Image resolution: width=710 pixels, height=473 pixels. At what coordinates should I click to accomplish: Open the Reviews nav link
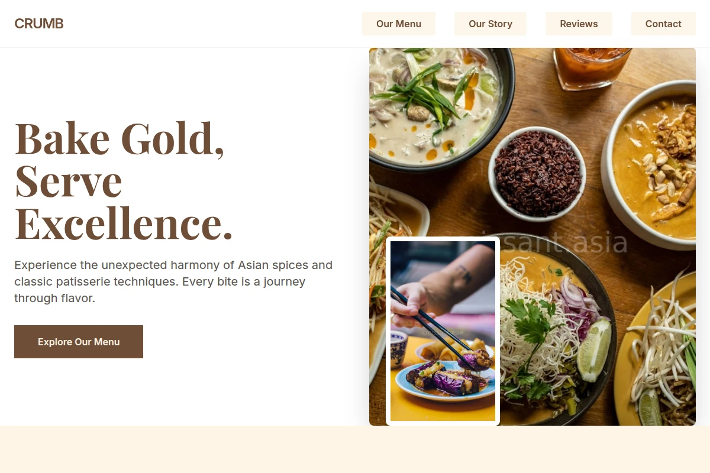(579, 24)
